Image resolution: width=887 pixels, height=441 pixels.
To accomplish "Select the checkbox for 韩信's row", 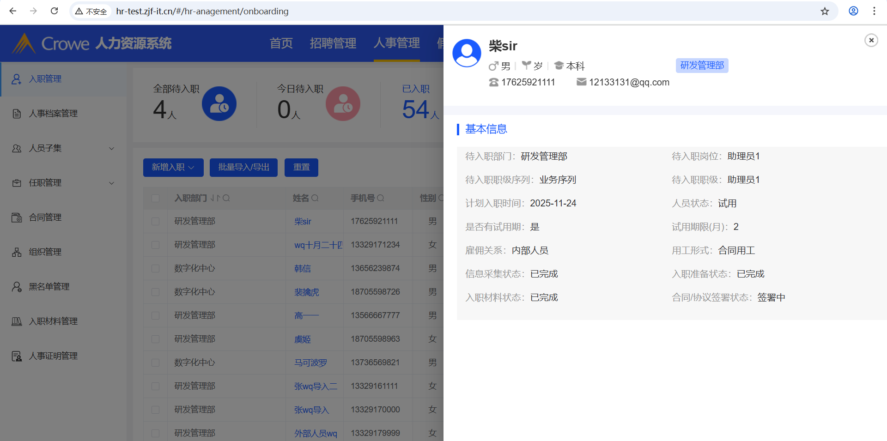I will (156, 269).
